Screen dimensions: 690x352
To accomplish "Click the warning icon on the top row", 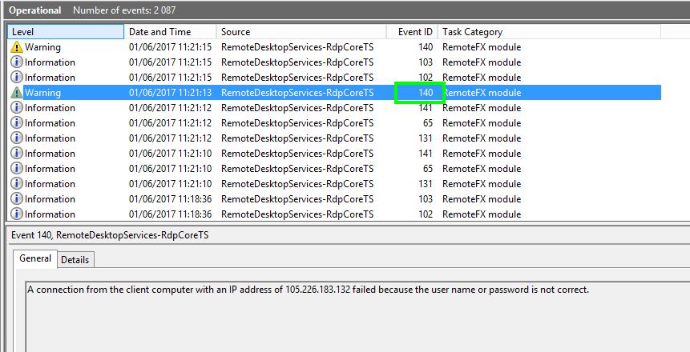I will [17, 47].
